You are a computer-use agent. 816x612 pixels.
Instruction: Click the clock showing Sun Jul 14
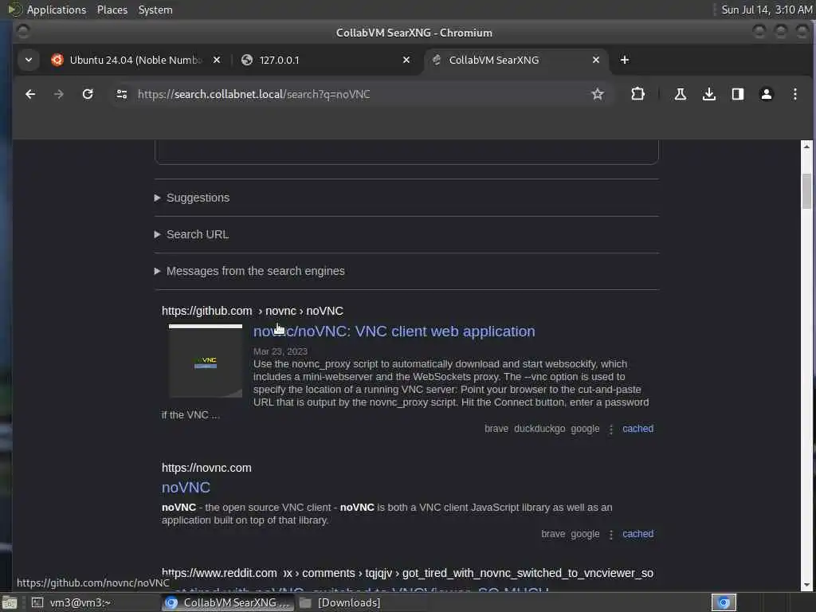(x=767, y=10)
